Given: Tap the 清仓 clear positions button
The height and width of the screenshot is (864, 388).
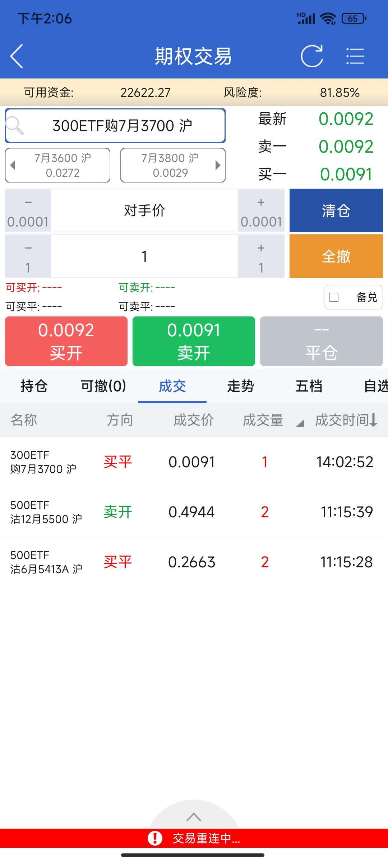Looking at the screenshot, I should [336, 211].
